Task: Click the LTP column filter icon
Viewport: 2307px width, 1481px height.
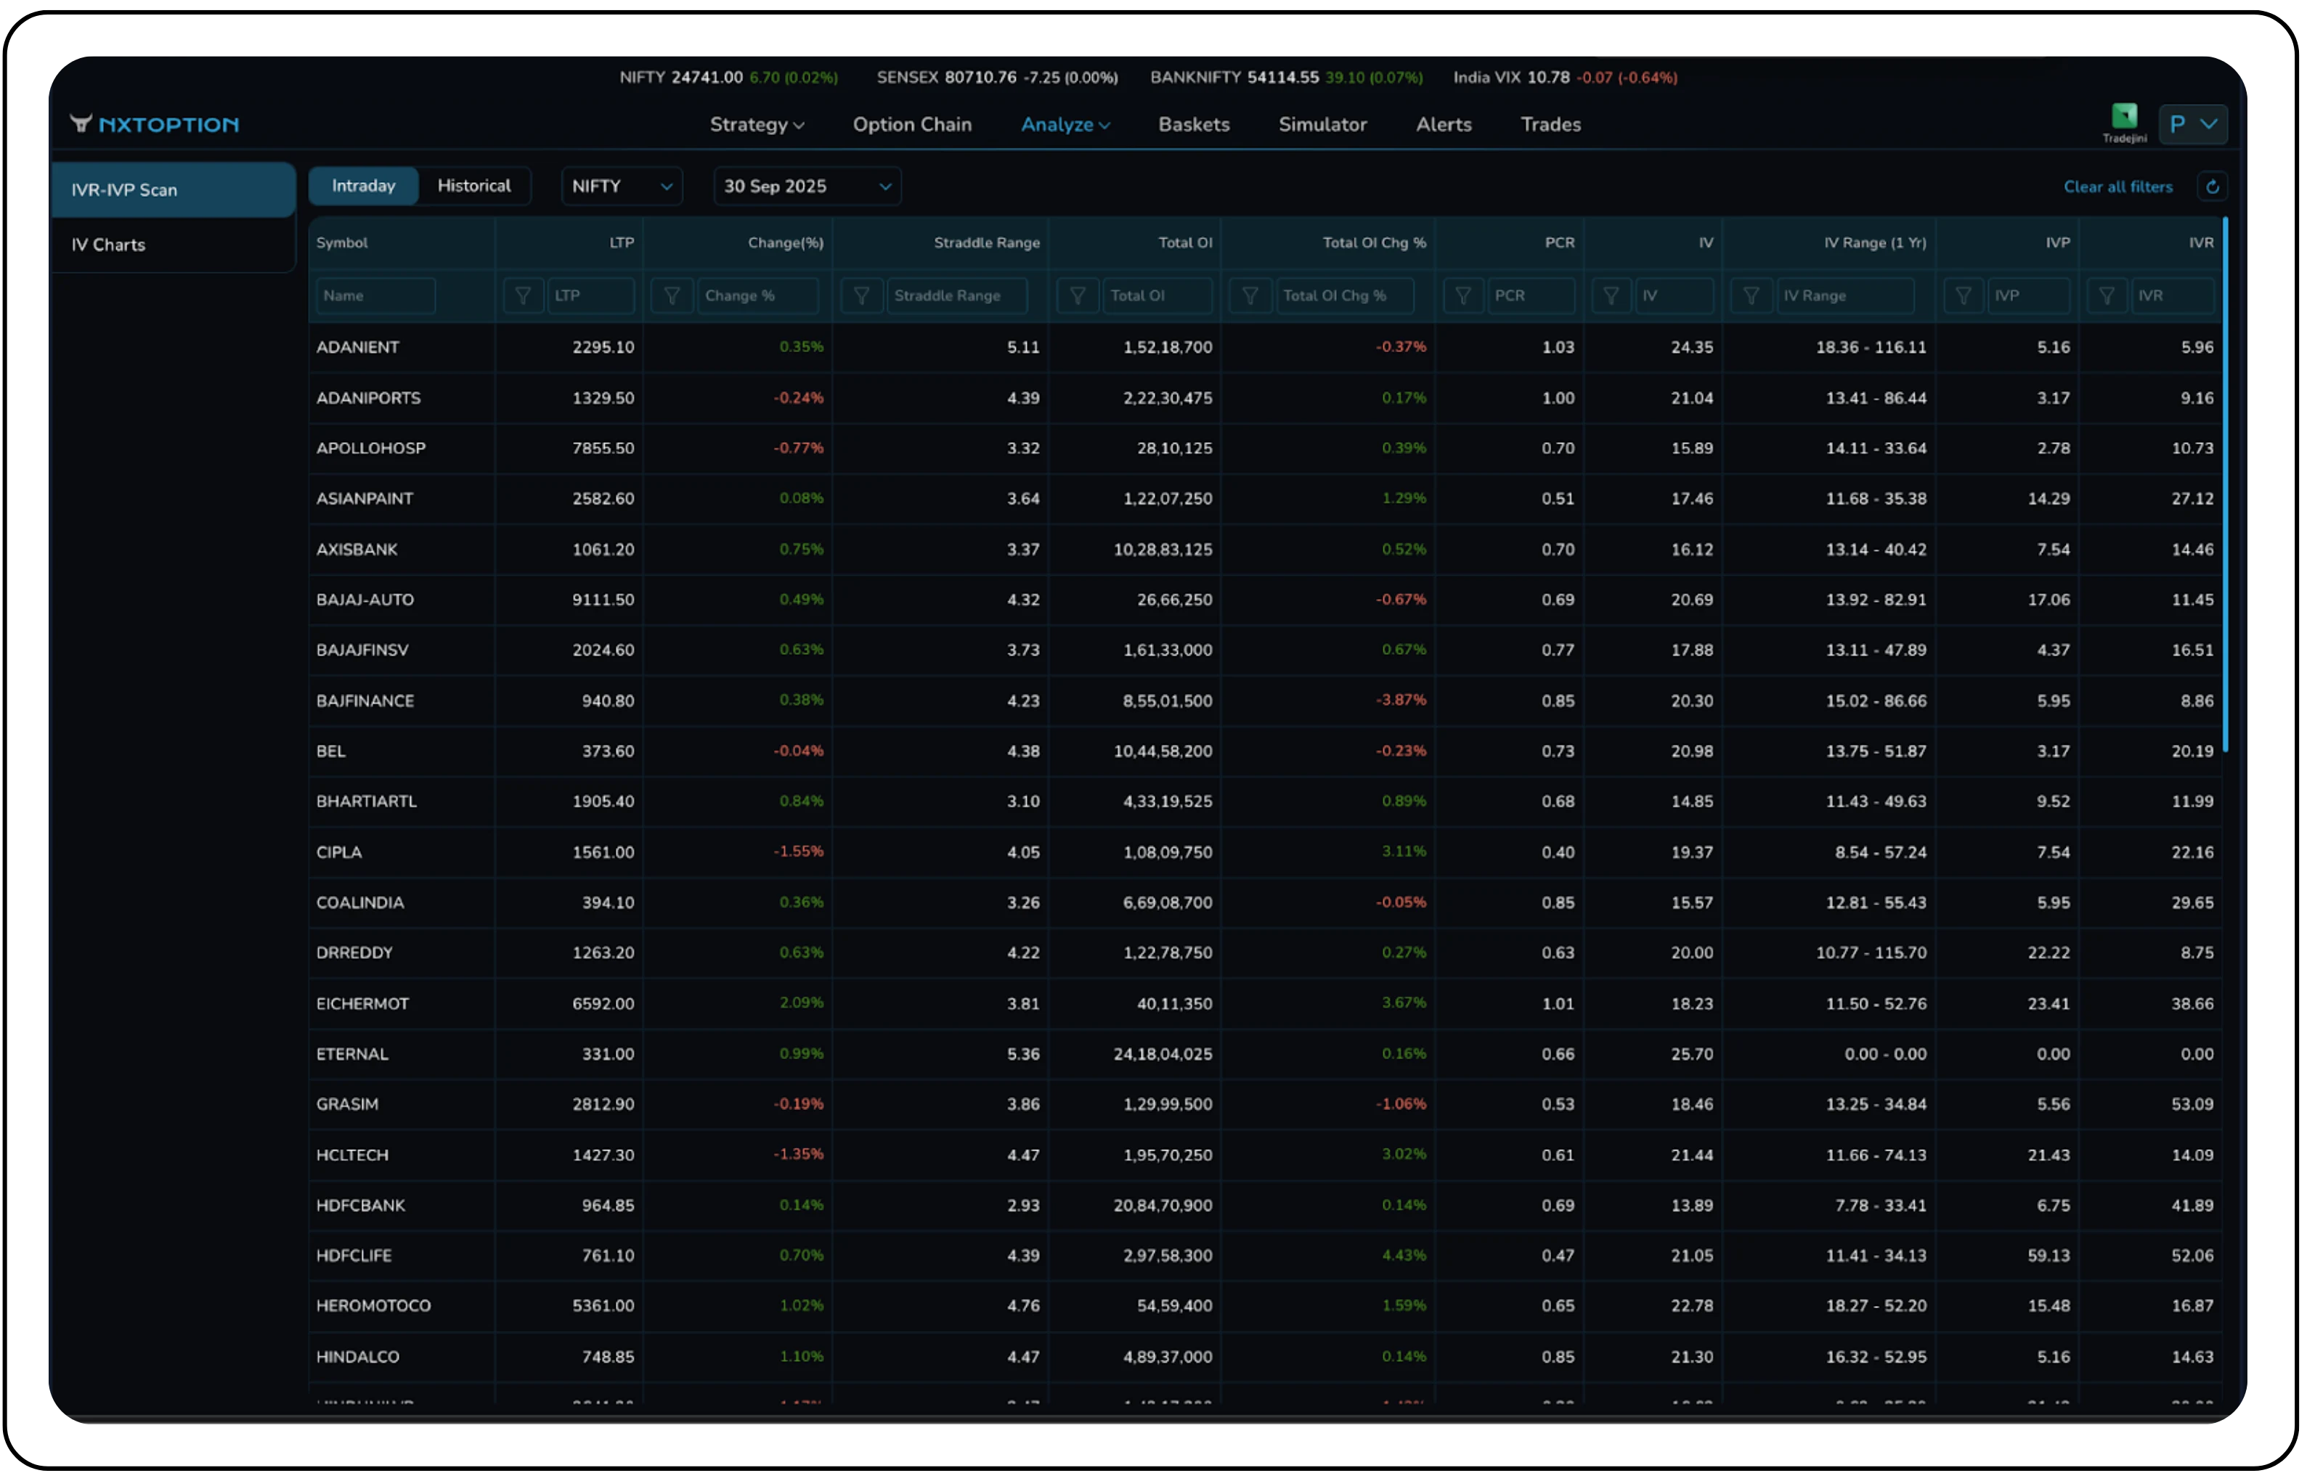Action: pyautogui.click(x=522, y=295)
